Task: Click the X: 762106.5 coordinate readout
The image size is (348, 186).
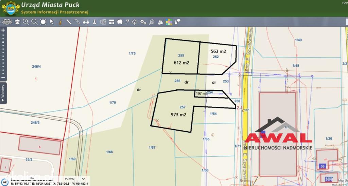Action: pyautogui.click(x=60, y=184)
